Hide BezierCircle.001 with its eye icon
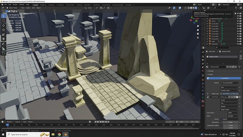The width and height of the screenshot is (243, 137). 238,18
